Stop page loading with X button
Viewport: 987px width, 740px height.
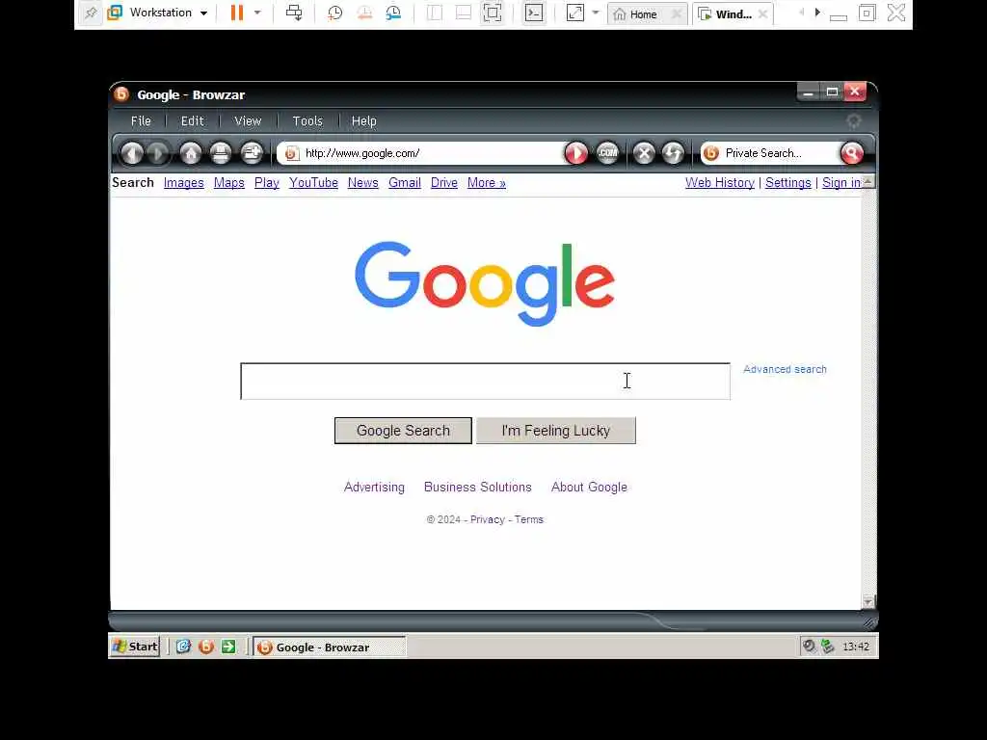click(644, 153)
